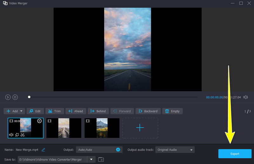Select the mountain clip thumbnail

coord(102,128)
